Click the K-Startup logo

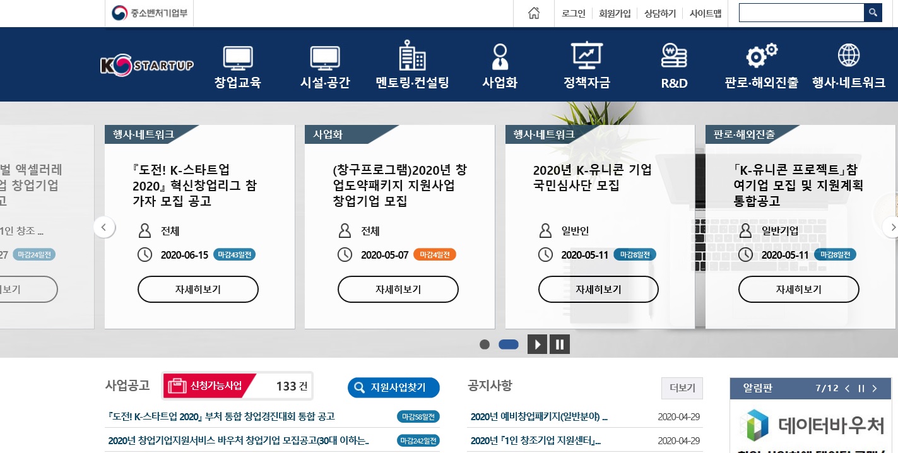click(147, 65)
